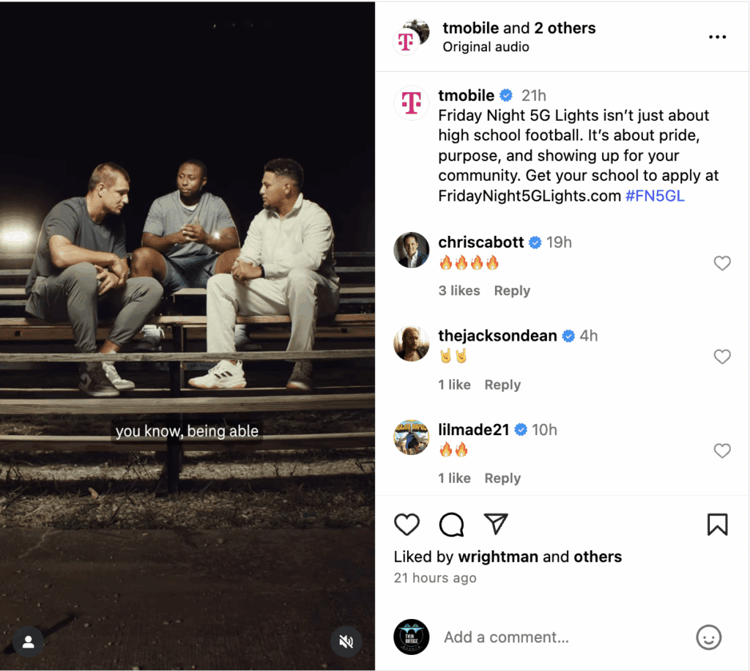View 3 likes on chriscabott's comment

[459, 291]
